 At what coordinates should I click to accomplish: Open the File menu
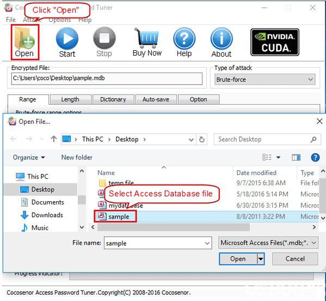pos(10,20)
